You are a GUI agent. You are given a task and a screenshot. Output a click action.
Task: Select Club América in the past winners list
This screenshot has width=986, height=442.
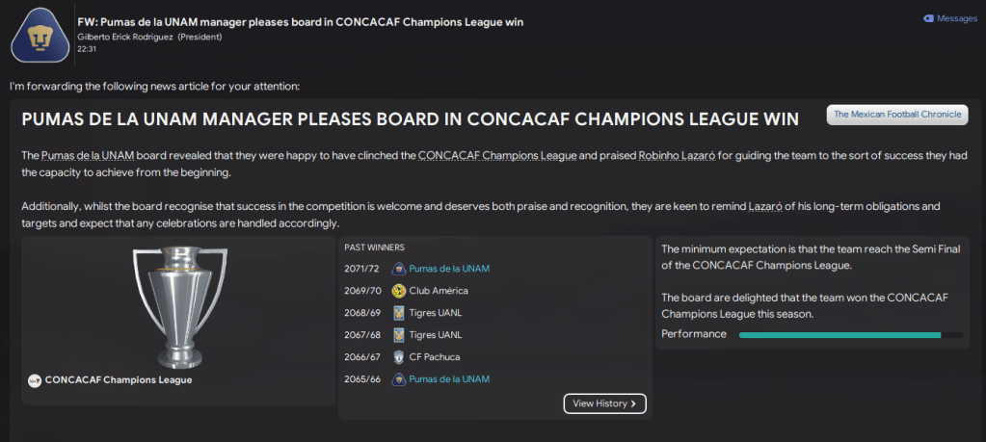tap(439, 291)
